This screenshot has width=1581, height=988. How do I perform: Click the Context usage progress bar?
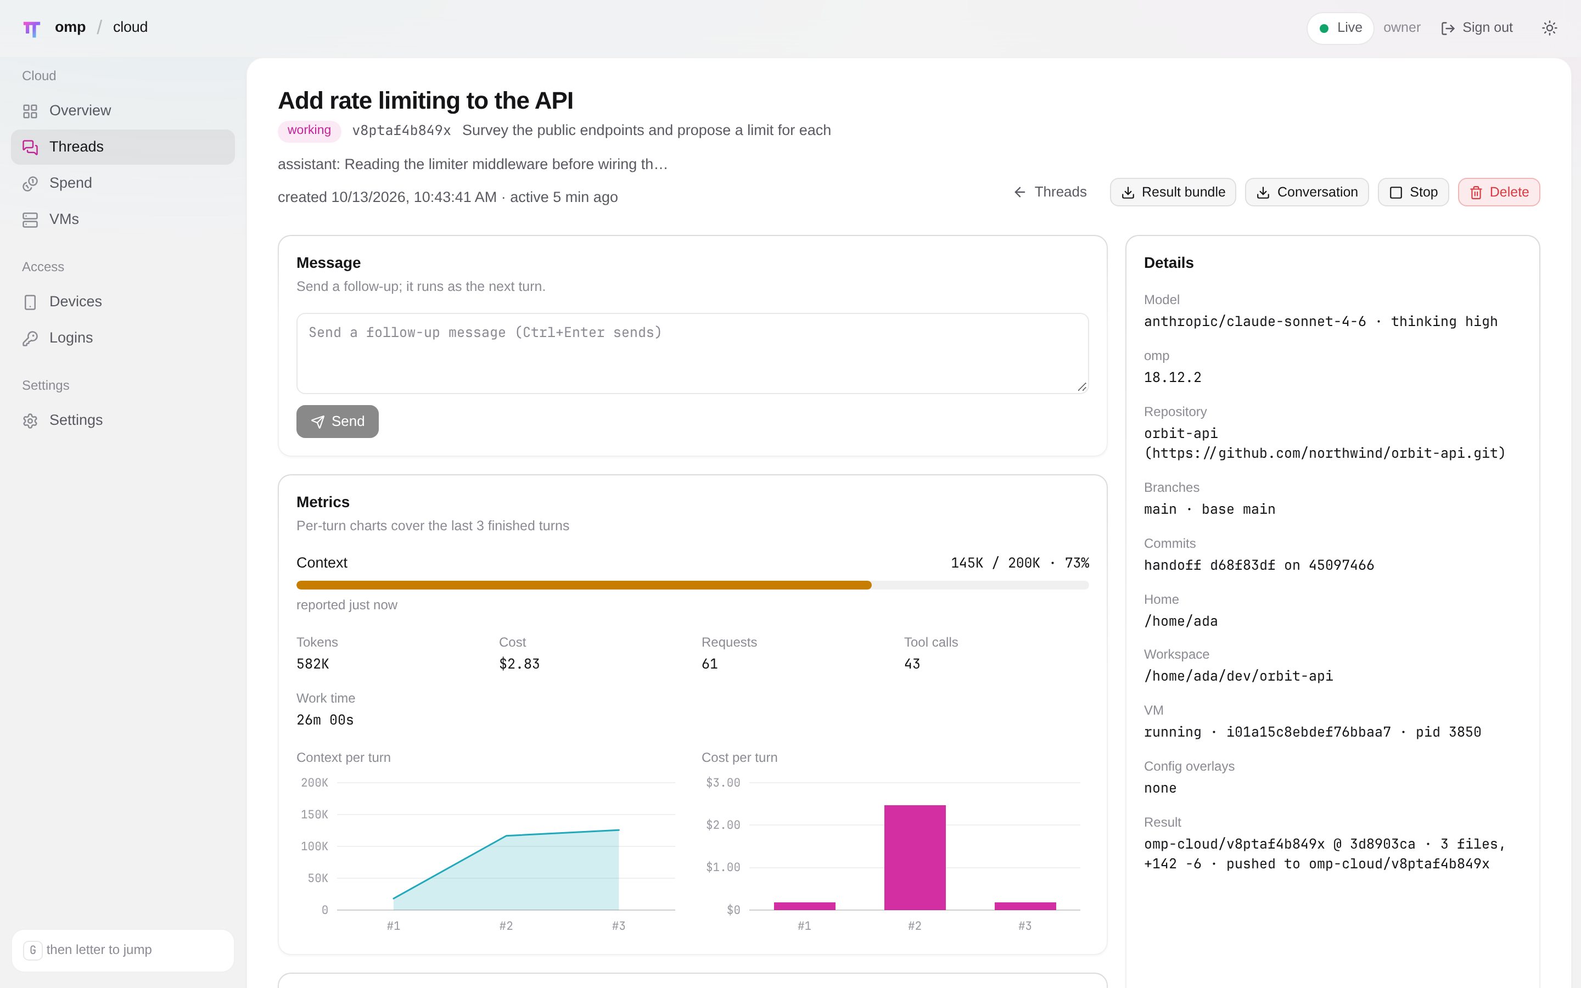pyautogui.click(x=692, y=586)
